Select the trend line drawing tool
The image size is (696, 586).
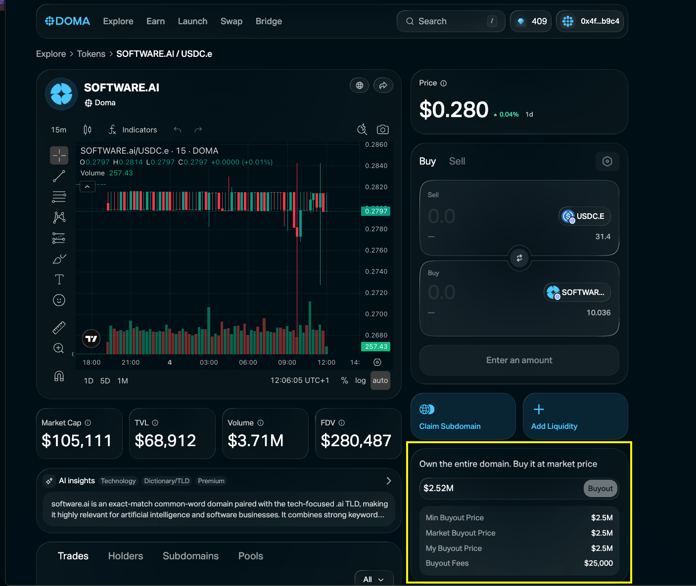(x=59, y=176)
